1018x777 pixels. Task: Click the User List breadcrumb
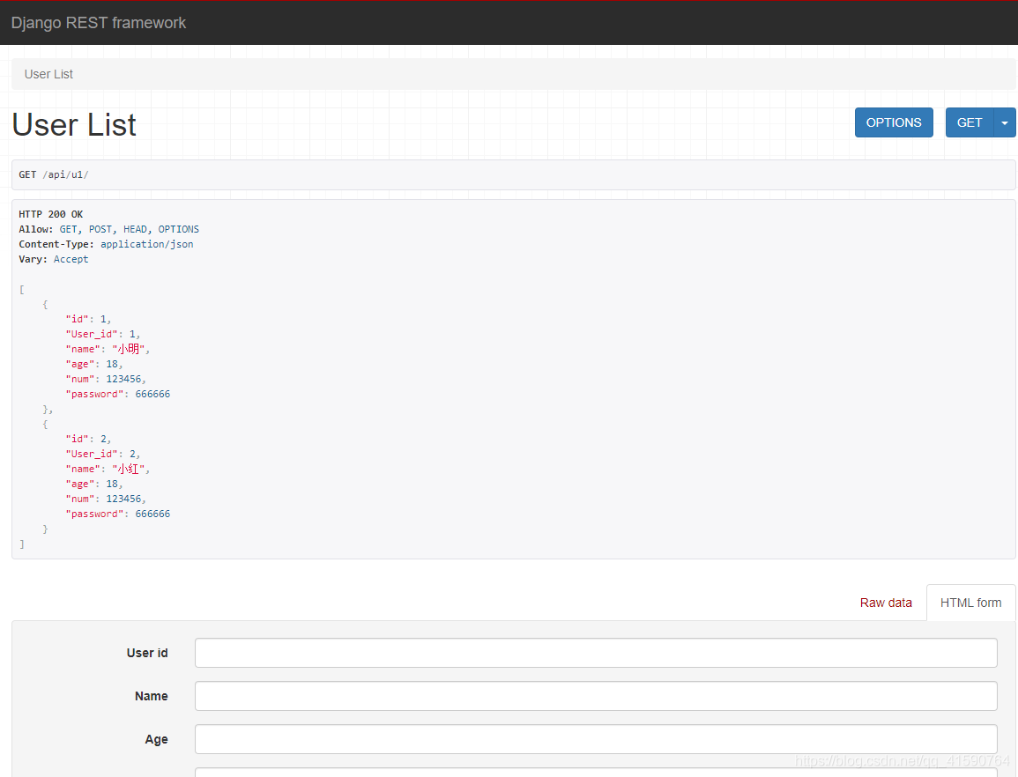[48, 74]
